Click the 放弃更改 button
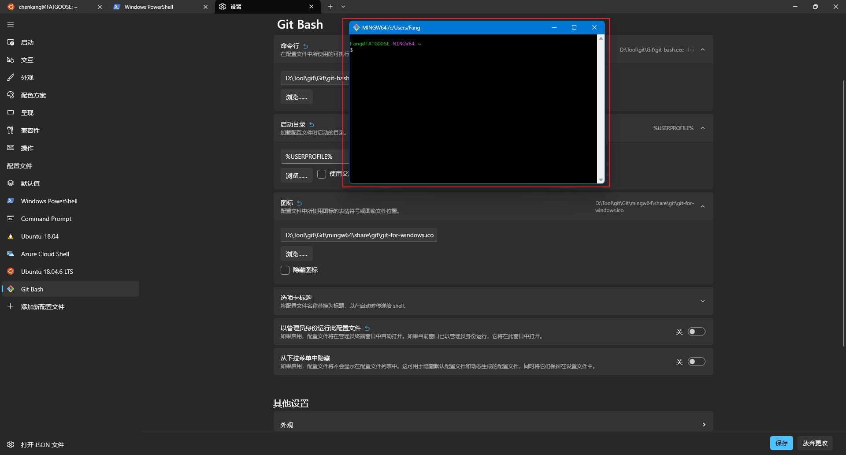The image size is (846, 455). (815, 443)
